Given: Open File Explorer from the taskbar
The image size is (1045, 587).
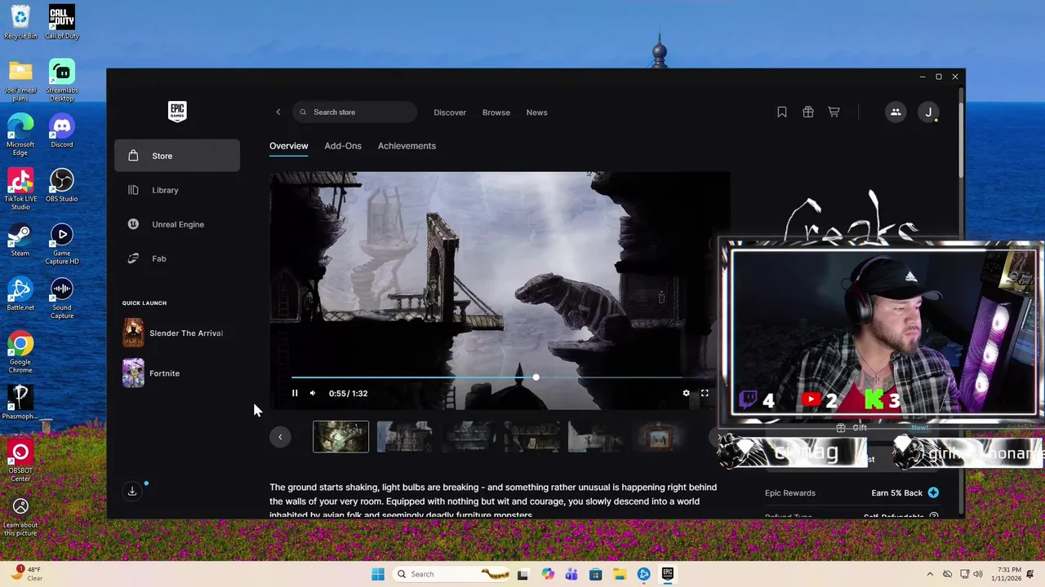Looking at the screenshot, I should pyautogui.click(x=620, y=574).
